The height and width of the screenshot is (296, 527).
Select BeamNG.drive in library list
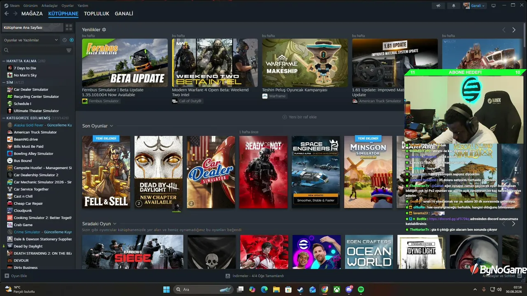tap(26, 139)
